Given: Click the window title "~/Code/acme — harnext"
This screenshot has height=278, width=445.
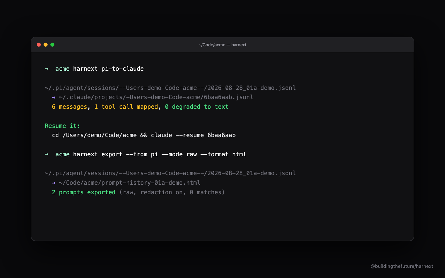Looking at the screenshot, I should pos(222,45).
